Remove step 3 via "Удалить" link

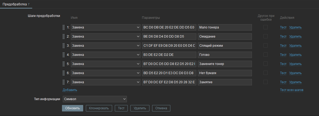click(295, 46)
